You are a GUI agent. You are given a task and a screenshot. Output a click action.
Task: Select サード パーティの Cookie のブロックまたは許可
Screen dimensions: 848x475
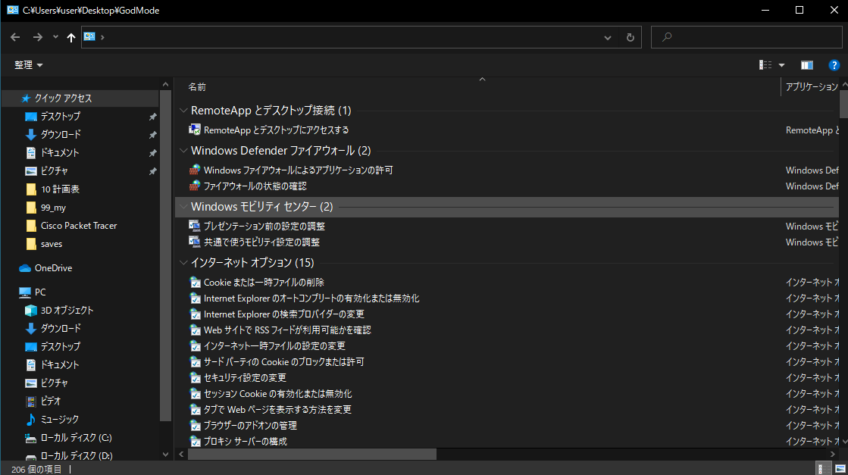point(284,362)
